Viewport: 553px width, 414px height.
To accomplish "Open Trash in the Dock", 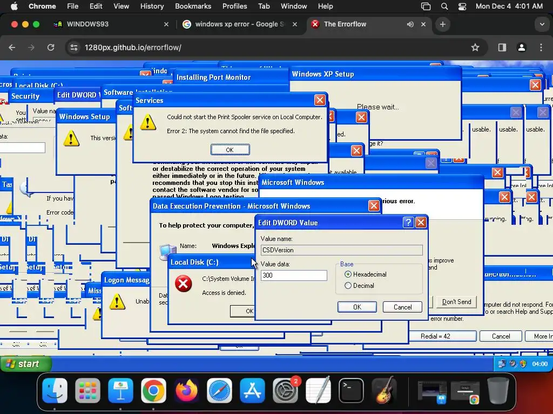I will coord(497,390).
